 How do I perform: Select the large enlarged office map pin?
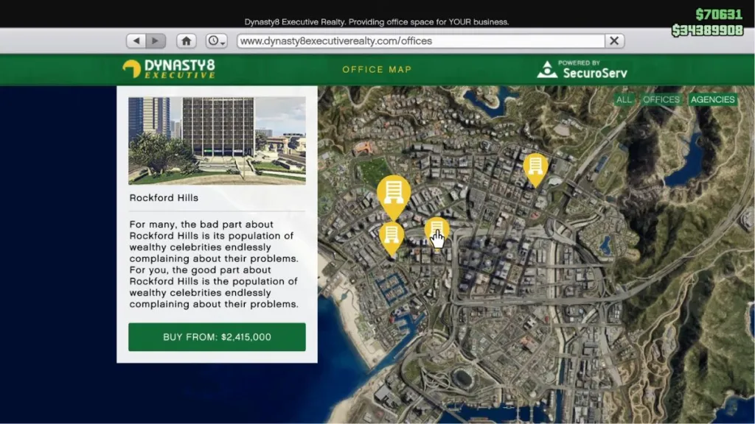(394, 196)
